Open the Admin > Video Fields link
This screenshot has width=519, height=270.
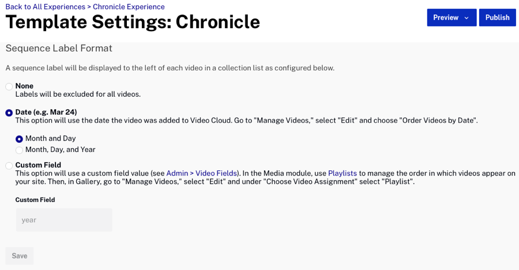coord(202,173)
